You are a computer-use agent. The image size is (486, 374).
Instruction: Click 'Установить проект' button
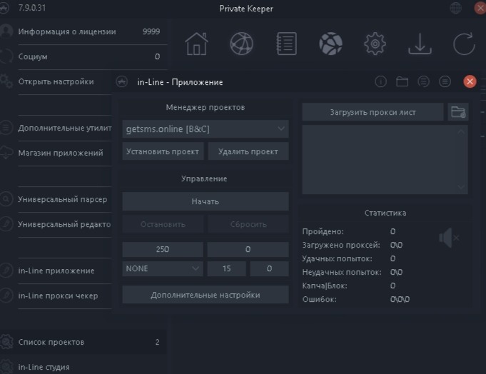pyautogui.click(x=163, y=151)
